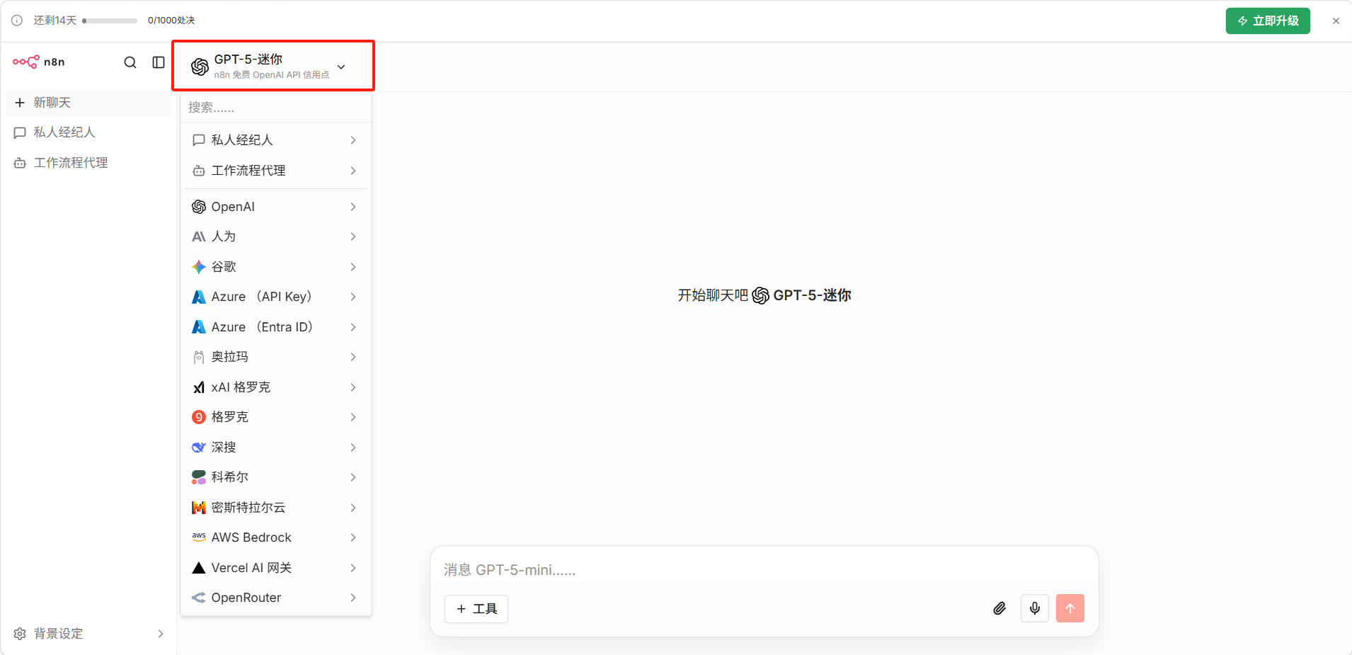This screenshot has width=1352, height=655.
Task: Click the 私人经纪人 chat bubble menu icon
Action: click(199, 140)
